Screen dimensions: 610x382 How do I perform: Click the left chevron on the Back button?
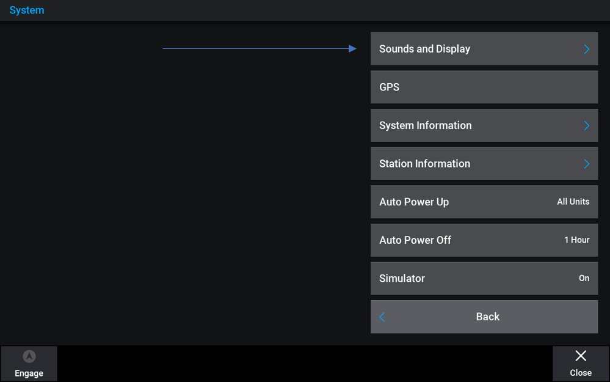382,317
